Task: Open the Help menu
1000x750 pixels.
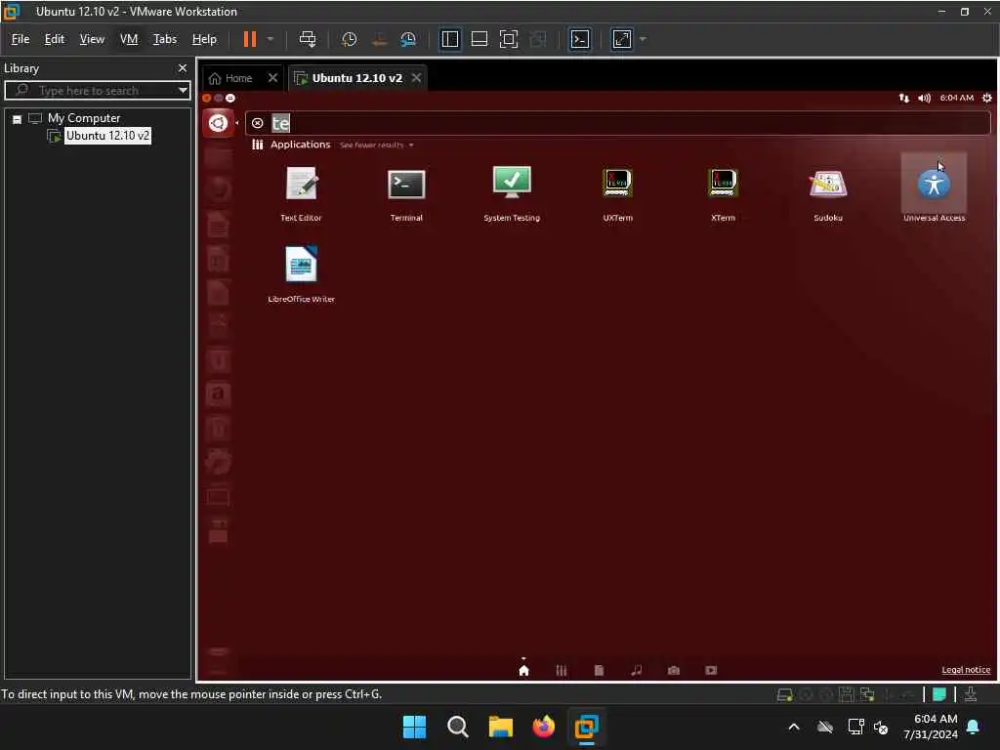Action: coord(204,39)
